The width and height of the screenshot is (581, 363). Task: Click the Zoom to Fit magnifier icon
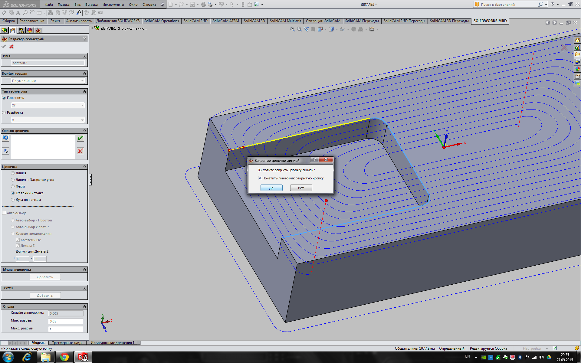[x=292, y=29]
